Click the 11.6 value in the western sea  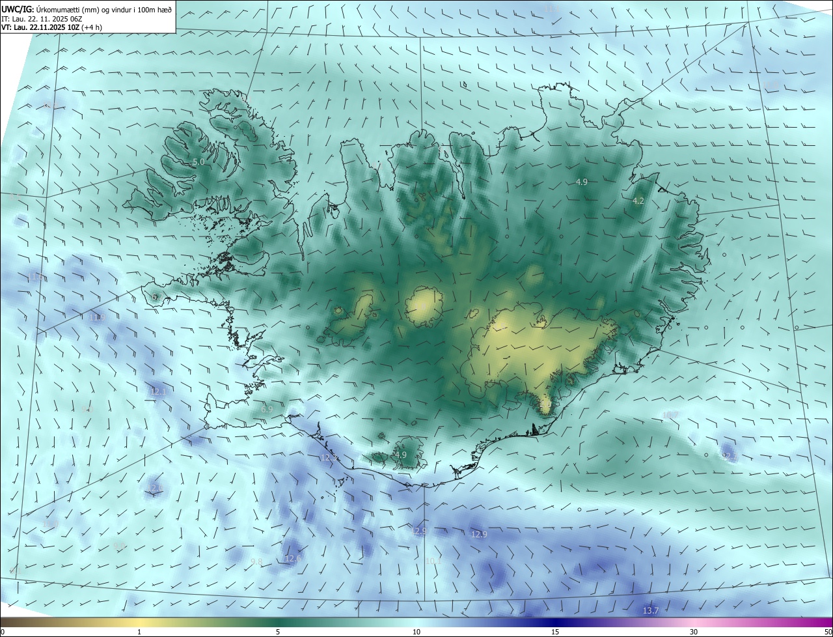pyautogui.click(x=36, y=277)
